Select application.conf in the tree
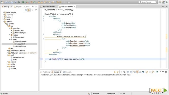Screen dimensions: 169x95 point(18,58)
